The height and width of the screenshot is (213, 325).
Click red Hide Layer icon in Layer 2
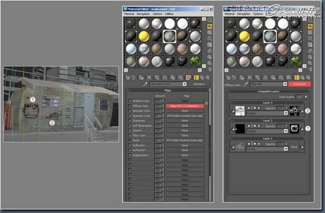pos(249,126)
